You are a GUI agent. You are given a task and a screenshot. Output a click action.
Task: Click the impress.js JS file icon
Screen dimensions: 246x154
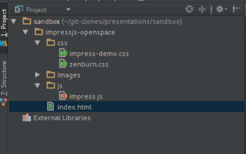pos(63,96)
